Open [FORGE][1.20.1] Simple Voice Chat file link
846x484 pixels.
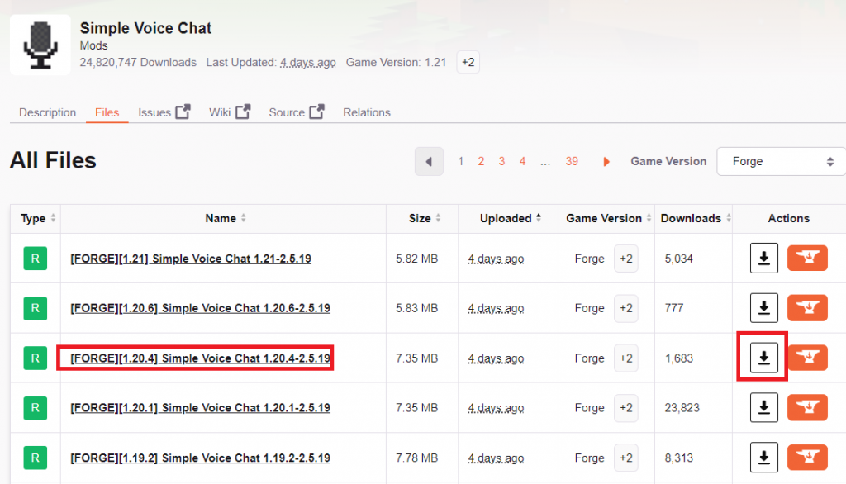coord(200,408)
